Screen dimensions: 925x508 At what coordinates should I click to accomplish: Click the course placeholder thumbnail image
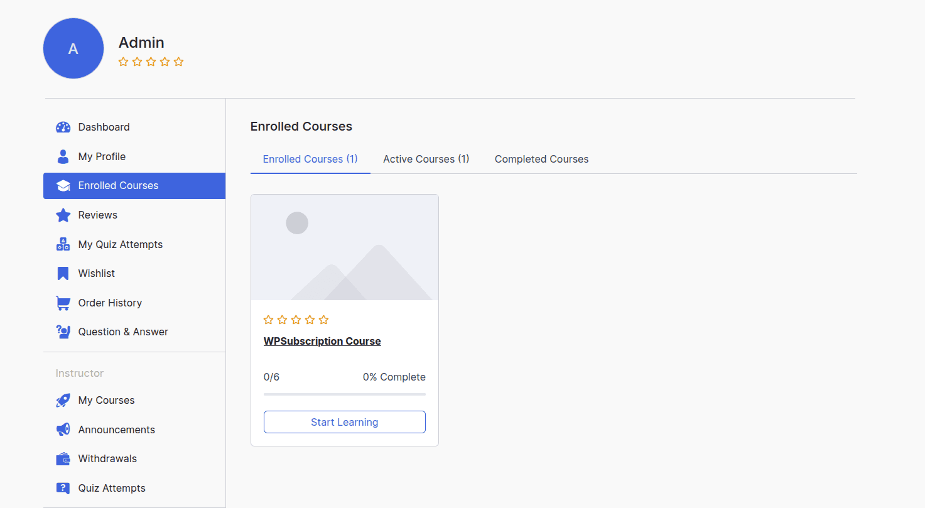pos(344,247)
